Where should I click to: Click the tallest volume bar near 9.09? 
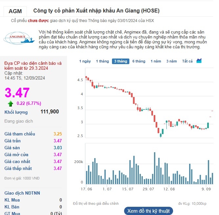208,172
